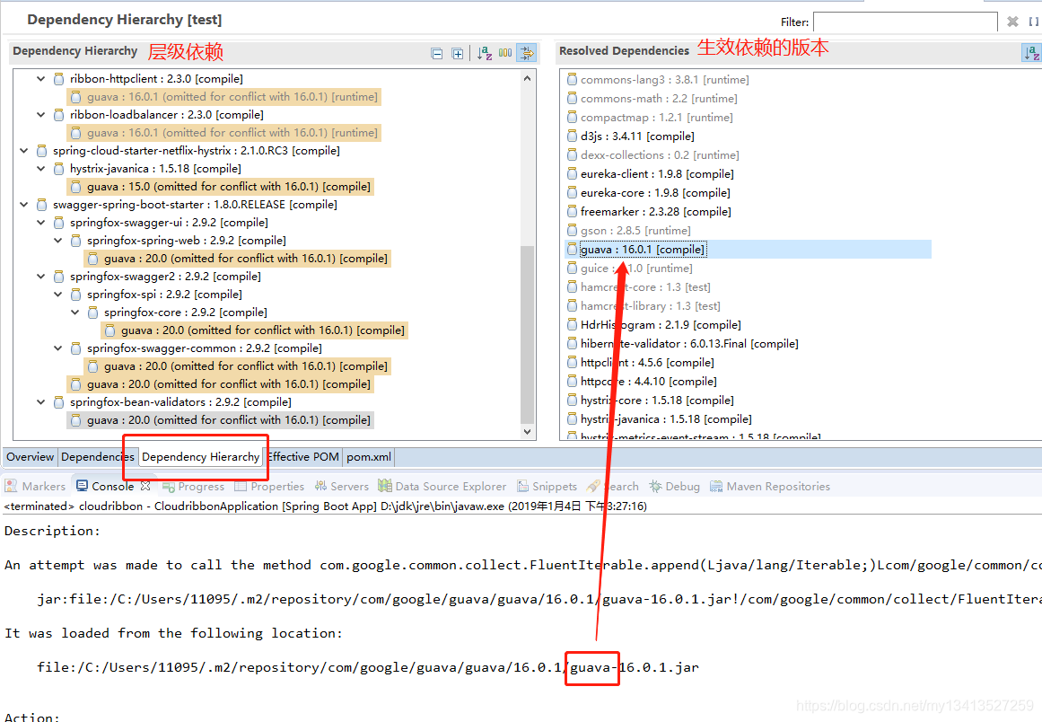The height and width of the screenshot is (722, 1042).
Task: Collapse the ribbon-httpclient : 2.3.0 node
Action: (x=40, y=78)
